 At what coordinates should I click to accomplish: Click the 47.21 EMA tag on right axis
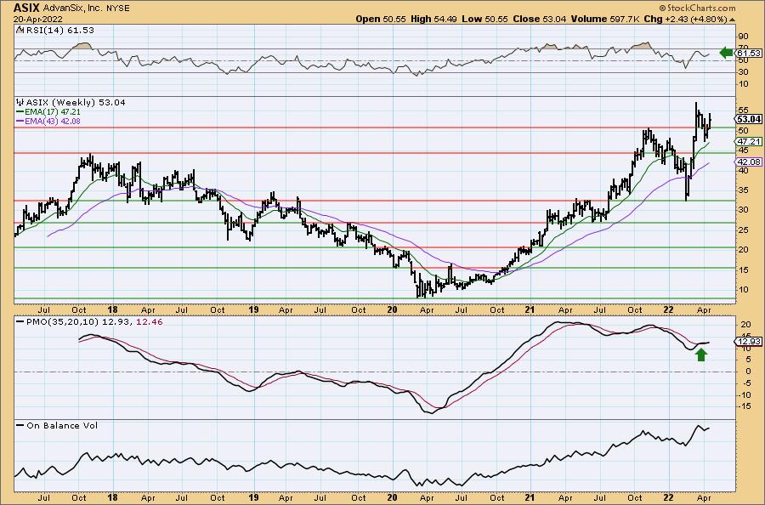point(749,141)
